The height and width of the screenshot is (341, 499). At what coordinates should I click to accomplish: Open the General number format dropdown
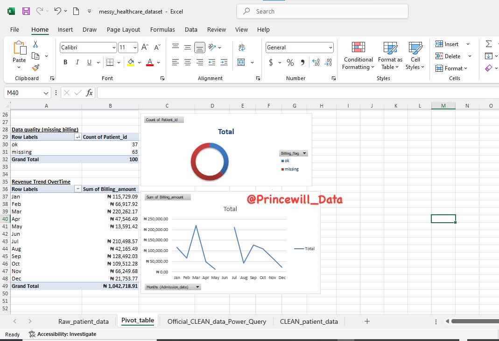point(330,48)
